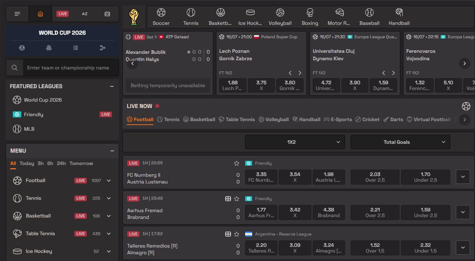Open match stats icon for Talleres Remedios game
The height and width of the screenshot is (261, 475).
pyautogui.click(x=228, y=234)
